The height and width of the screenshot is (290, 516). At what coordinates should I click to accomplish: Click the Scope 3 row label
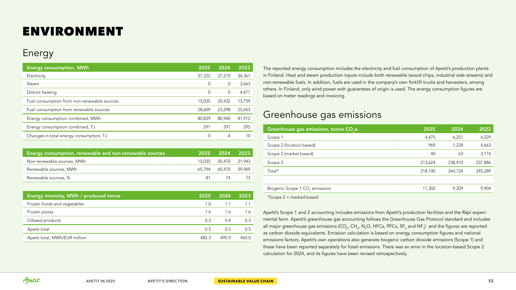275,162
